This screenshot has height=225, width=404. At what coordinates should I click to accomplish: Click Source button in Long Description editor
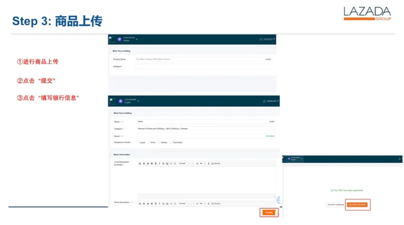(216, 163)
